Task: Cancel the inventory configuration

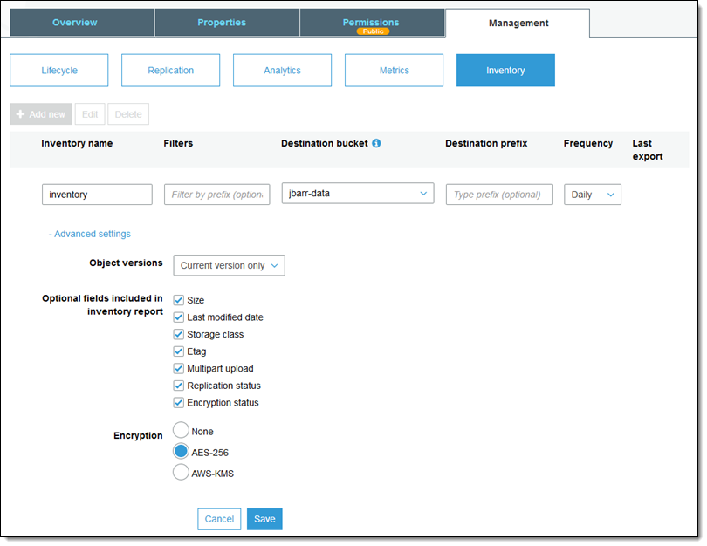Action: tap(219, 519)
